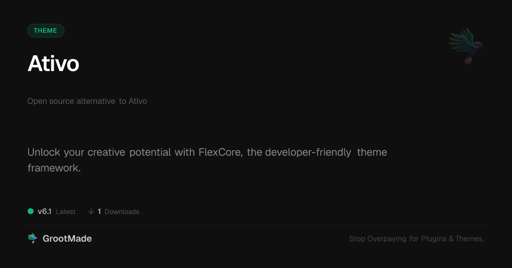The height and width of the screenshot is (268, 512).
Task: Click the word FlexCore in description
Action: point(221,152)
